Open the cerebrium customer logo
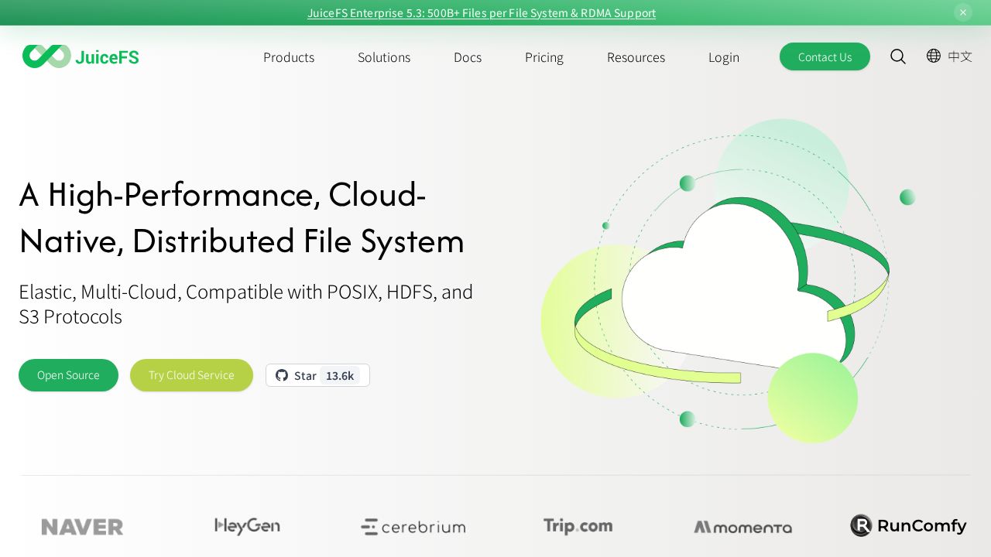The height and width of the screenshot is (557, 991). (x=413, y=527)
